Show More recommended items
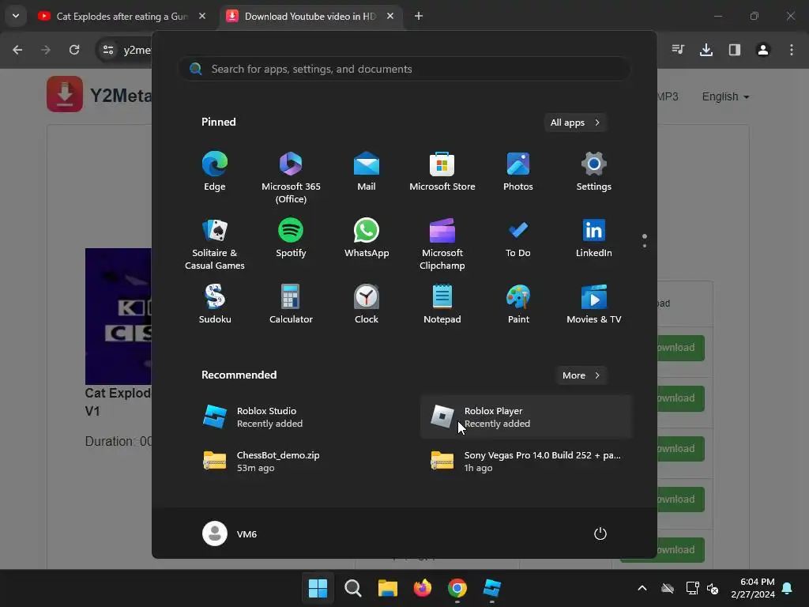The image size is (809, 607). 581,375
